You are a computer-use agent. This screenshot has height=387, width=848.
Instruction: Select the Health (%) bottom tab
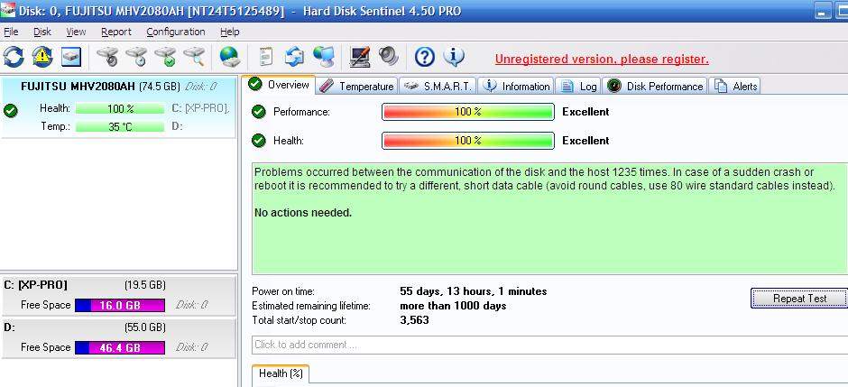[281, 373]
